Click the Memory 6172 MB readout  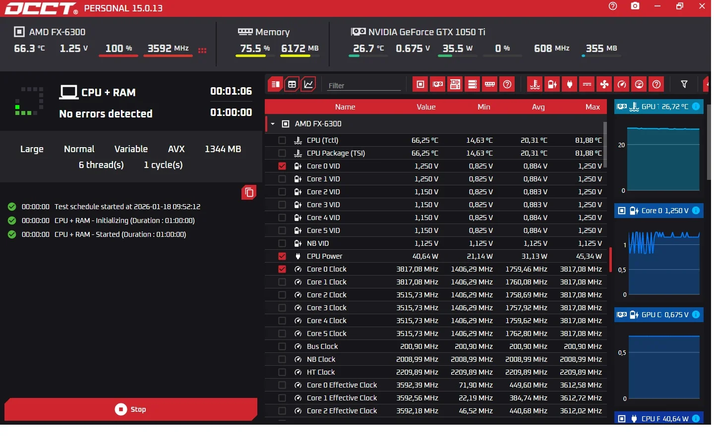click(300, 49)
